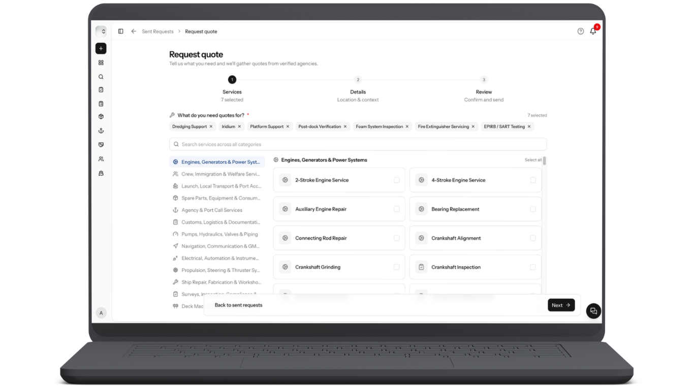Open the anchor icon in sidebar
Viewport: 694px width, 389px height.
(x=101, y=131)
